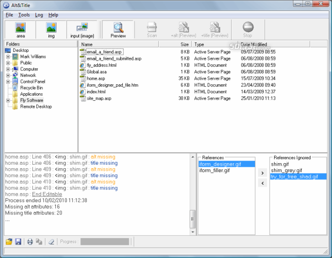Image resolution: width=332 pixels, height=258 pixels.
Task: Open the File menu
Action: coord(9,15)
